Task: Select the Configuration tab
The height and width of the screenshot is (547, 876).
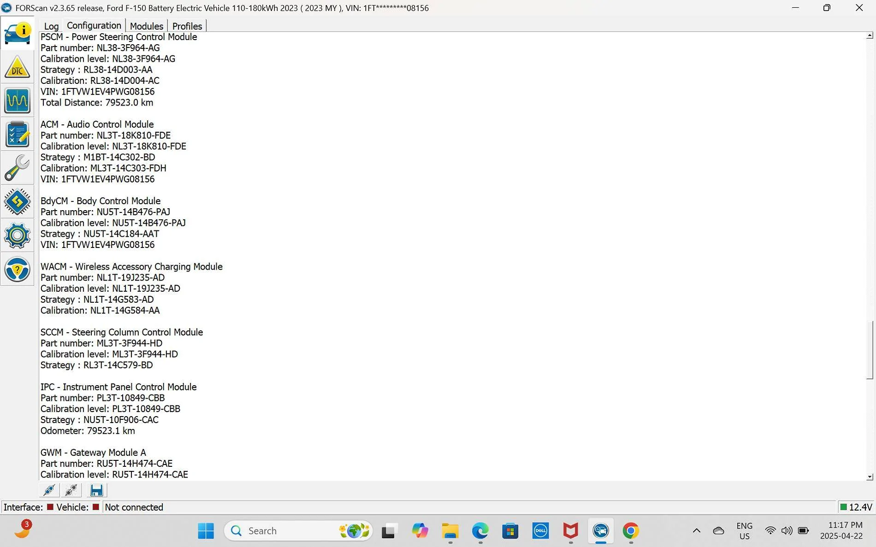Action: (x=94, y=26)
